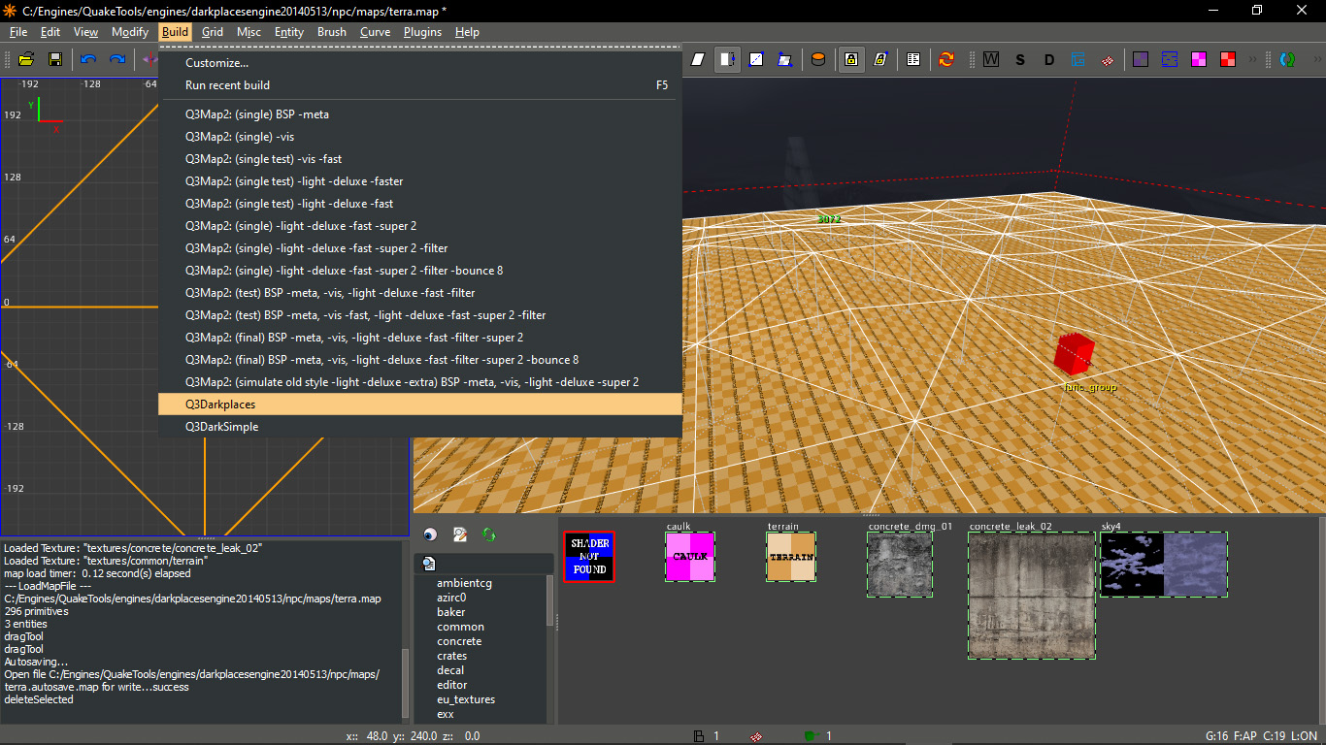Click the open map folder icon
Image resolution: width=1326 pixels, height=745 pixels.
click(x=26, y=59)
